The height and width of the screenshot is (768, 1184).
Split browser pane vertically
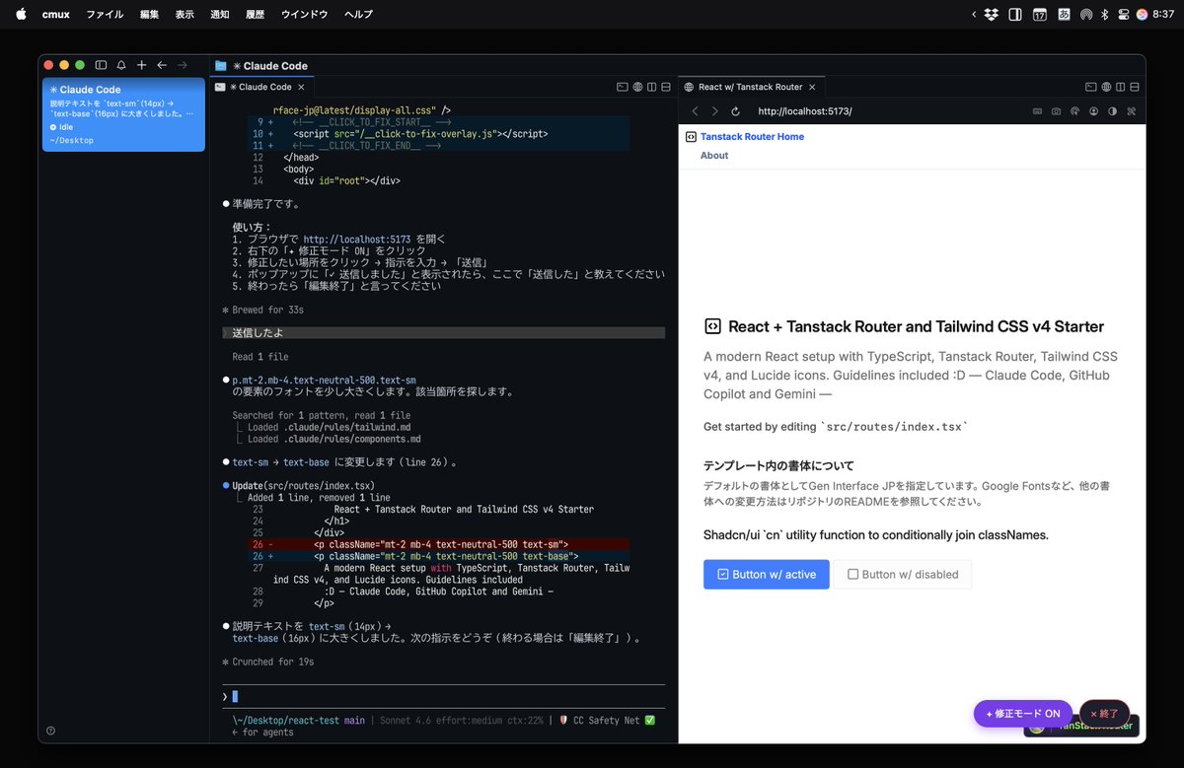click(1121, 87)
